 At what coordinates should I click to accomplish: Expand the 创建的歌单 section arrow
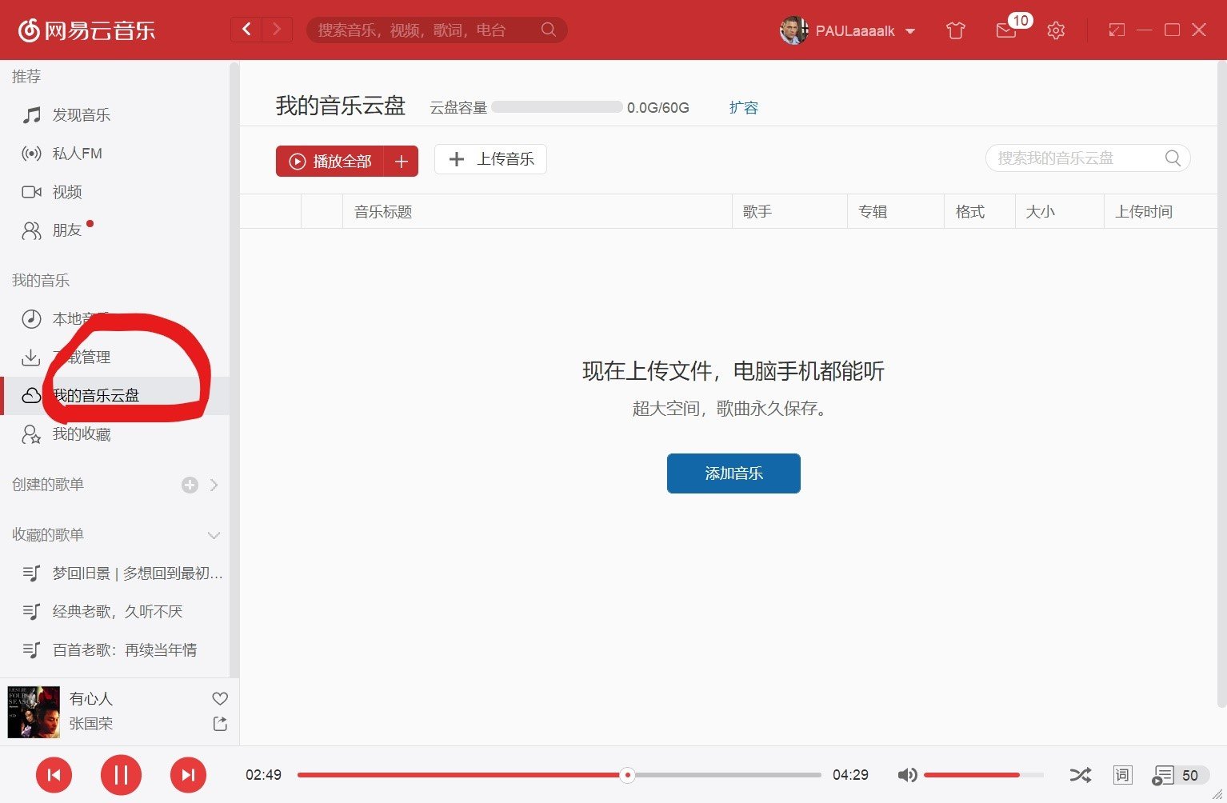[213, 485]
